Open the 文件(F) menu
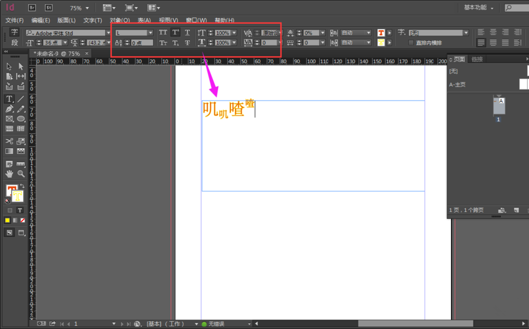The width and height of the screenshot is (529, 329). (x=14, y=20)
